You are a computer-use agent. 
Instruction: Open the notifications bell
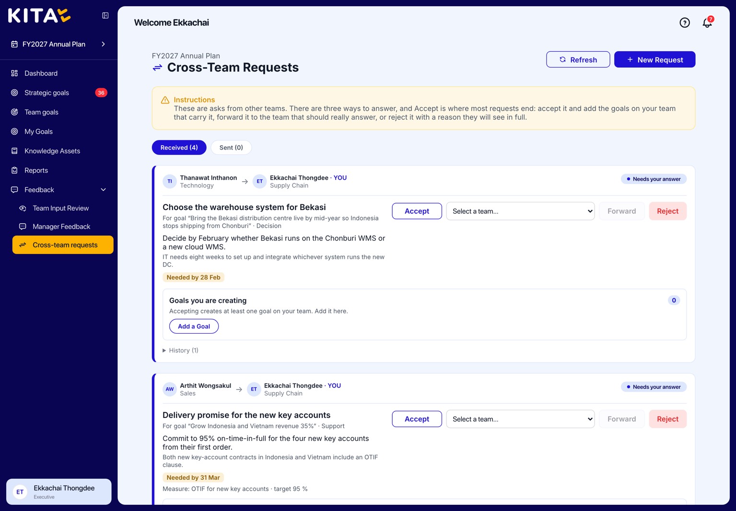(x=707, y=23)
